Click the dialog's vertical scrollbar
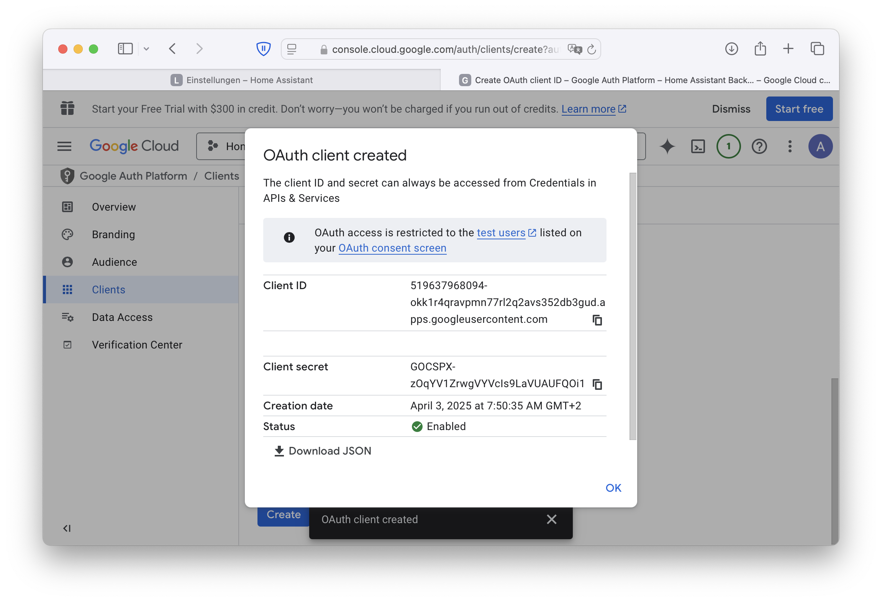This screenshot has width=882, height=602. (x=633, y=306)
